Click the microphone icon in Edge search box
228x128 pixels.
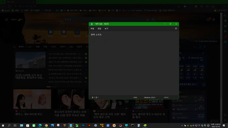tap(148, 19)
